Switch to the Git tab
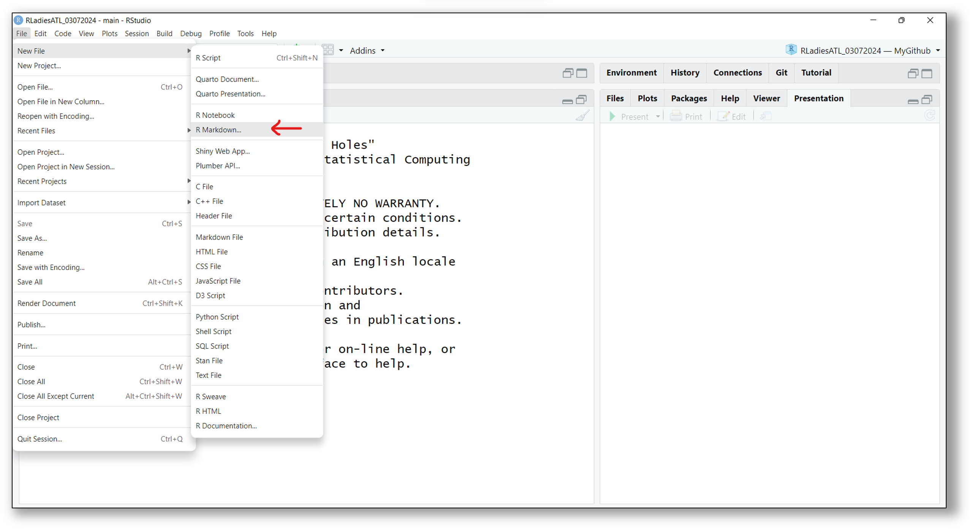This screenshot has width=972, height=530. [781, 73]
